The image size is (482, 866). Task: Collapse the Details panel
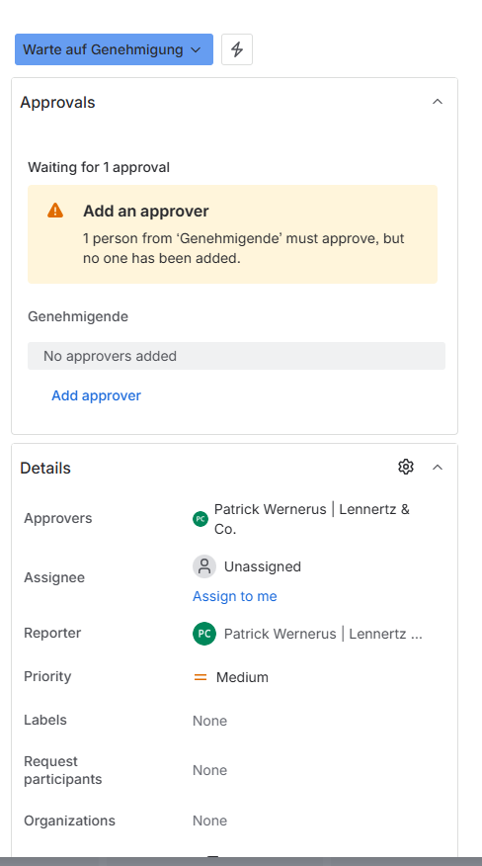pos(438,468)
